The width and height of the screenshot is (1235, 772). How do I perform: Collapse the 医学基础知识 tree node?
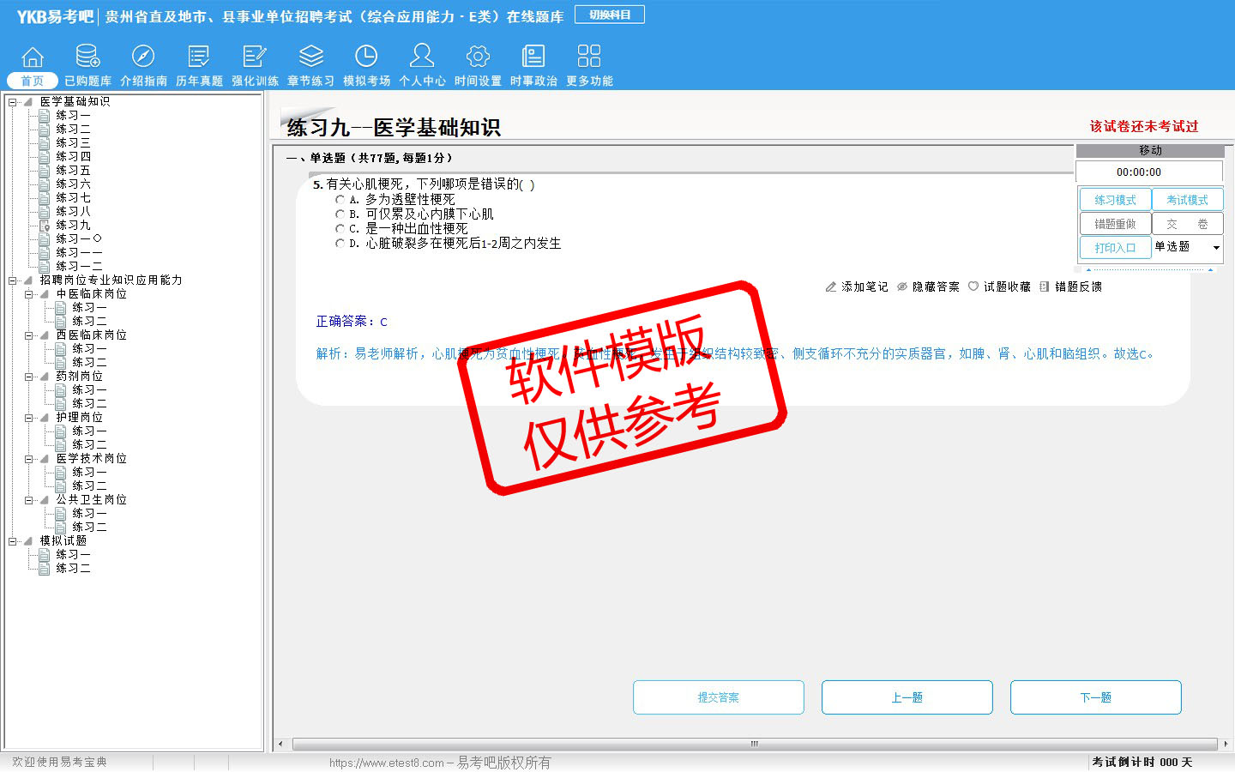[13, 102]
